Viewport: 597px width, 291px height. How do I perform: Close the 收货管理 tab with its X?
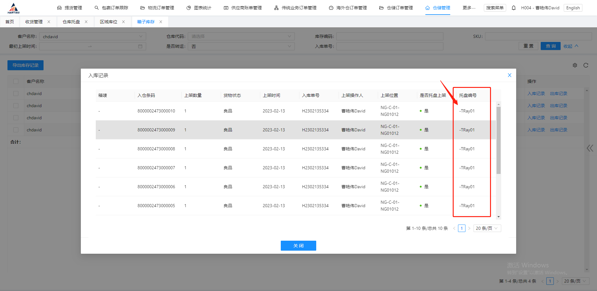(49, 22)
